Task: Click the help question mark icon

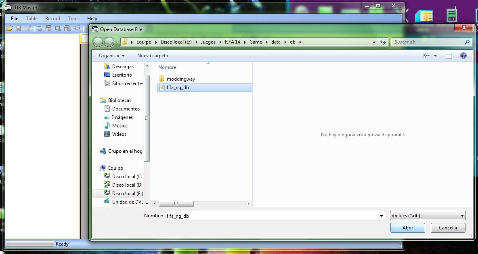Action: [x=463, y=56]
